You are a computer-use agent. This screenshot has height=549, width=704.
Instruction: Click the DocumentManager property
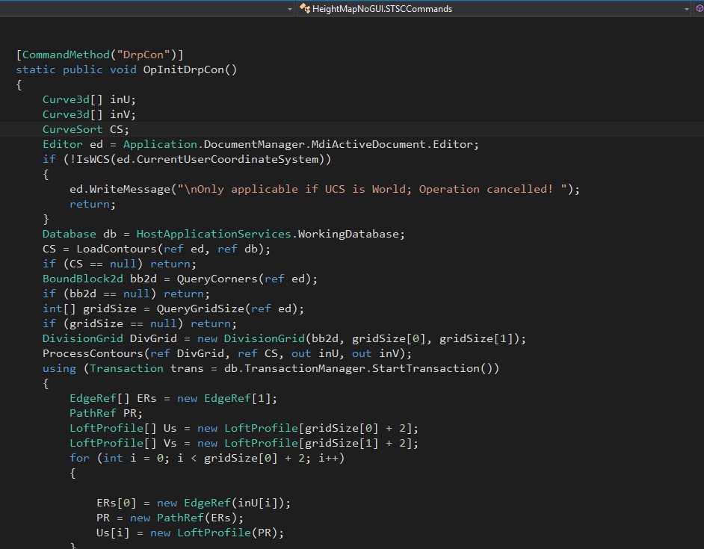254,144
